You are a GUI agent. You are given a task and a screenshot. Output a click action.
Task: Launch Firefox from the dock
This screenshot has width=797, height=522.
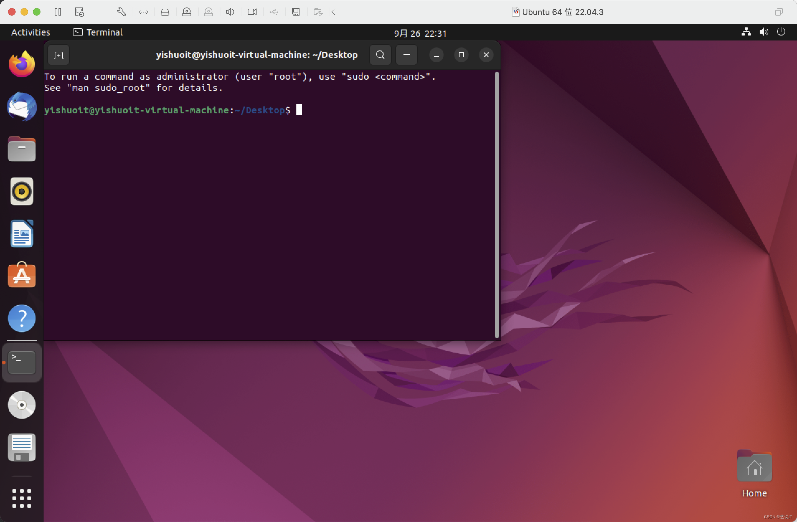[22, 64]
